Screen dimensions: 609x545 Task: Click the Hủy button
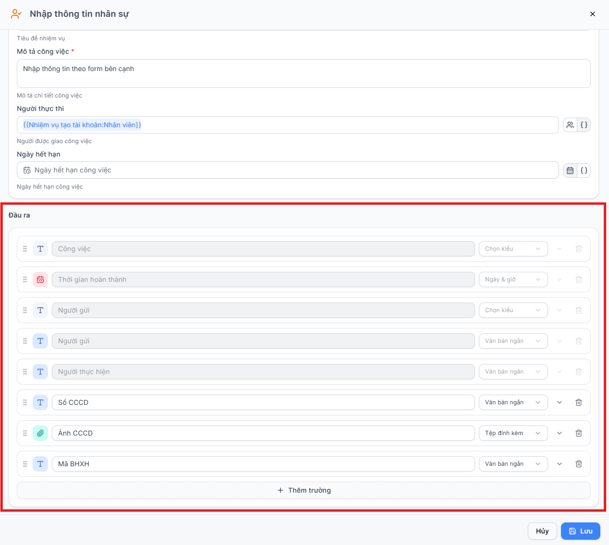point(542,531)
